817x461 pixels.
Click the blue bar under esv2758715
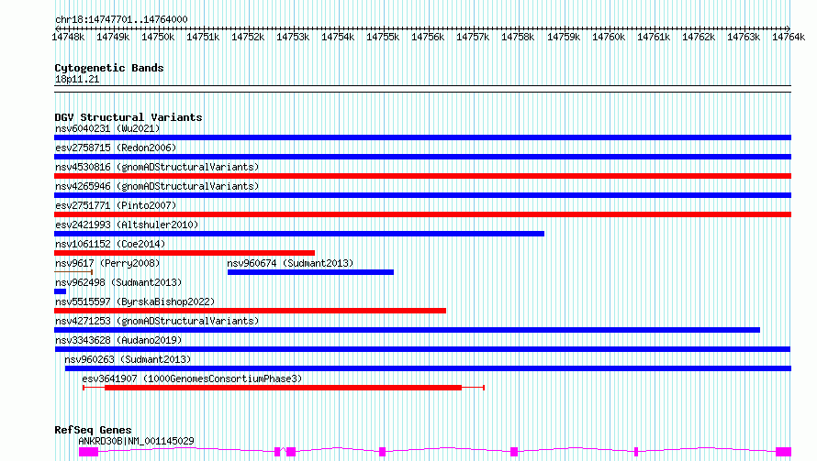(x=422, y=157)
